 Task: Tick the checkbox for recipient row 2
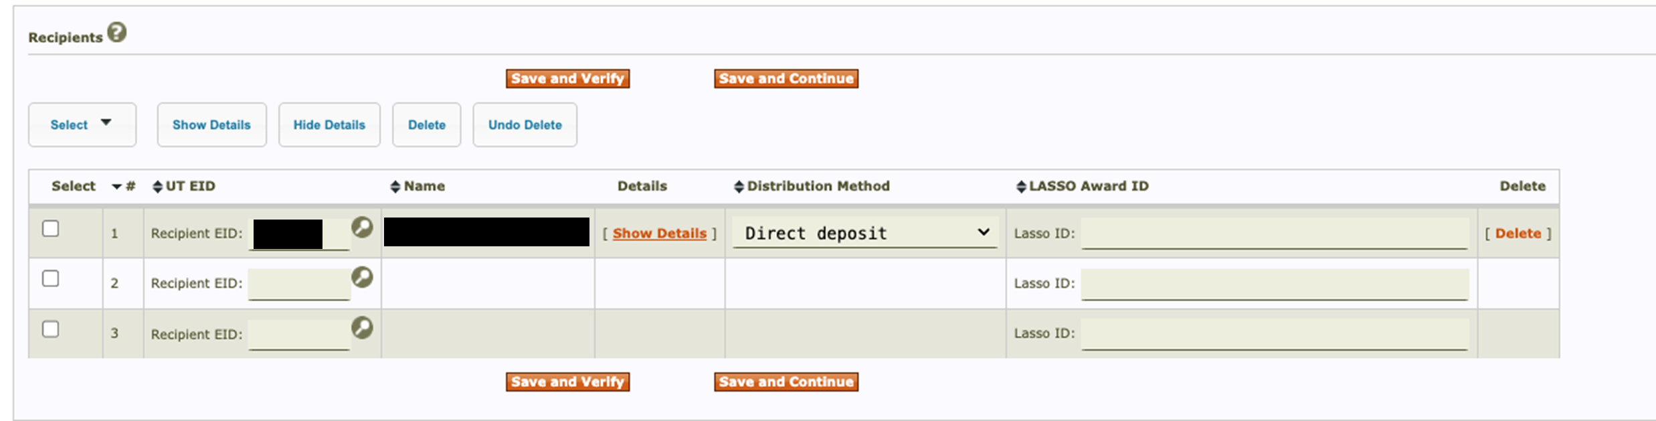click(51, 278)
